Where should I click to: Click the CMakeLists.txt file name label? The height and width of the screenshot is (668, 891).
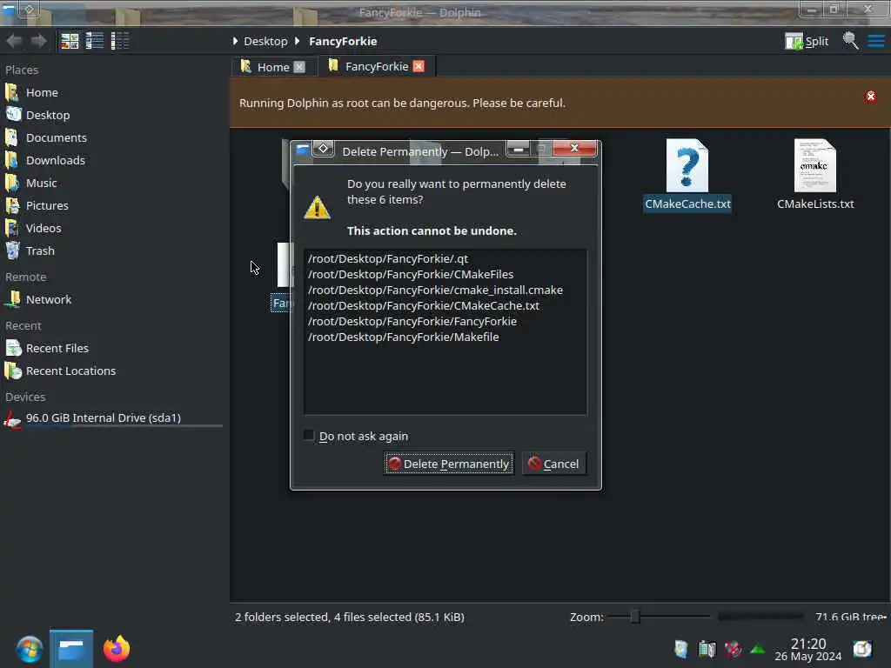tap(815, 204)
